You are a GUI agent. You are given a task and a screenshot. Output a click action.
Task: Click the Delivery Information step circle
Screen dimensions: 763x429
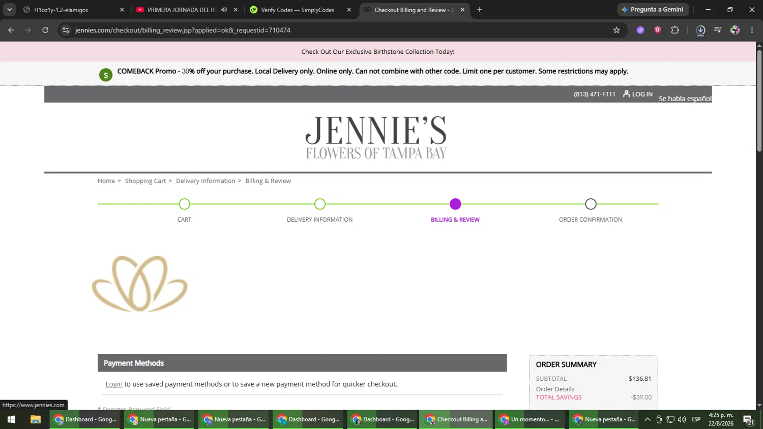tap(320, 204)
